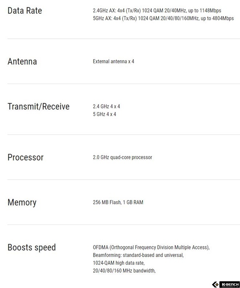
Task: Select the Antenna heading
Action: coord(22,61)
